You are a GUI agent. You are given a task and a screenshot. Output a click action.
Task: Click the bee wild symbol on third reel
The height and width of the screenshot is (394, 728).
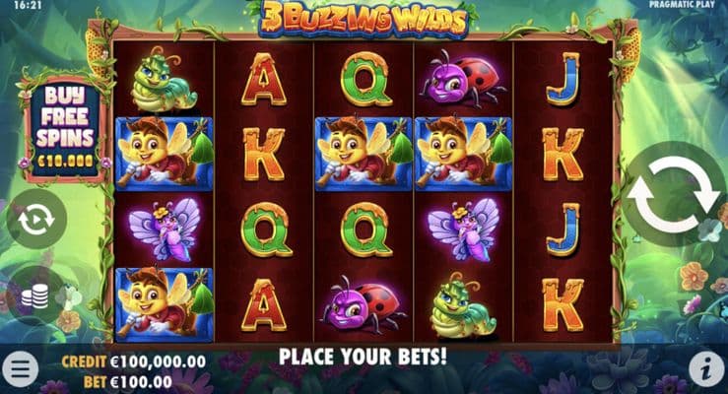click(x=364, y=154)
